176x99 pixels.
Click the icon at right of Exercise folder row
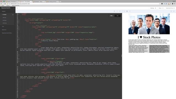pyautogui.click(x=13, y=15)
